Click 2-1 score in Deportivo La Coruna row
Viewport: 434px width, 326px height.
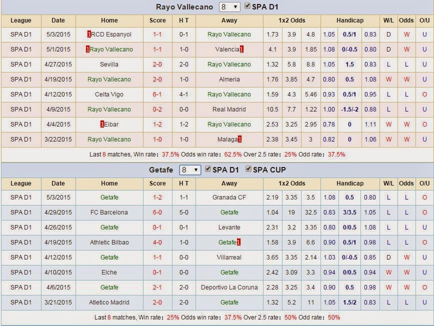[157, 287]
